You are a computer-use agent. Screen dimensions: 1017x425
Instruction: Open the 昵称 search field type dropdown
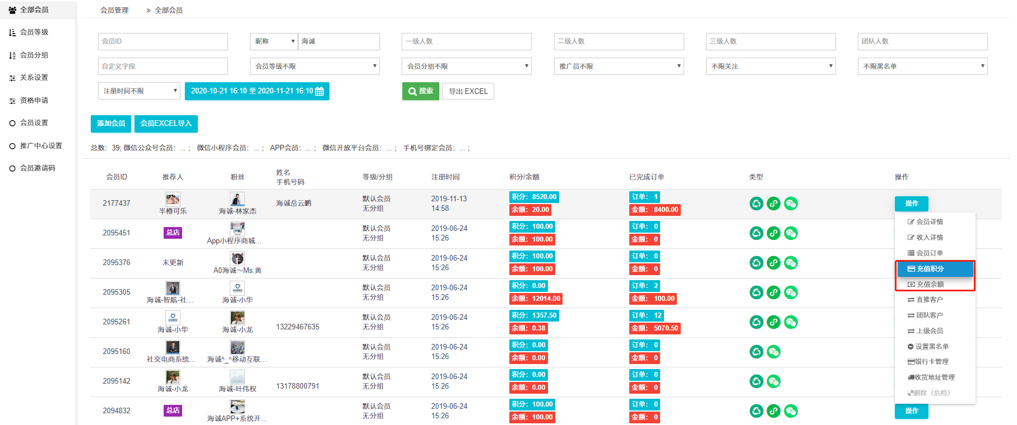click(274, 41)
